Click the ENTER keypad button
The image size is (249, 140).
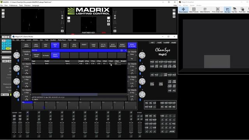click(x=172, y=131)
